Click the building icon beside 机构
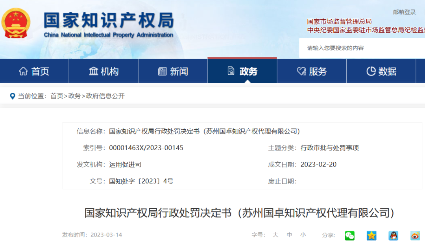The height and width of the screenshot is (246, 425). point(94,71)
